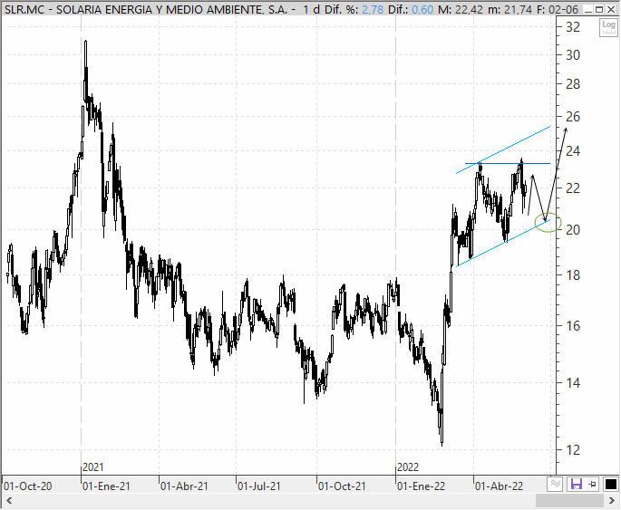This screenshot has width=621, height=510.
Task: Click price axis label 24
Action: (x=573, y=150)
